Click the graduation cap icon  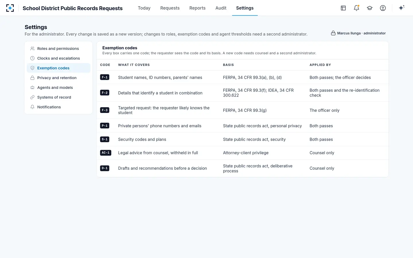click(370, 8)
